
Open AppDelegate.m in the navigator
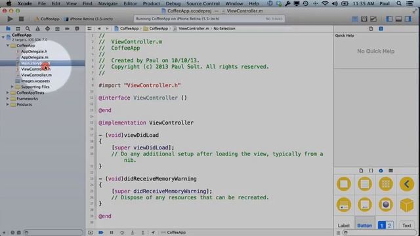(35, 57)
